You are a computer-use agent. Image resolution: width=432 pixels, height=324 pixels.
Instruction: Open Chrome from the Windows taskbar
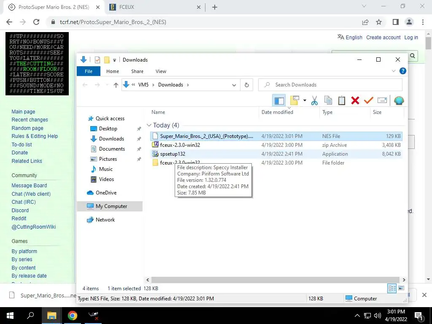tap(73, 316)
